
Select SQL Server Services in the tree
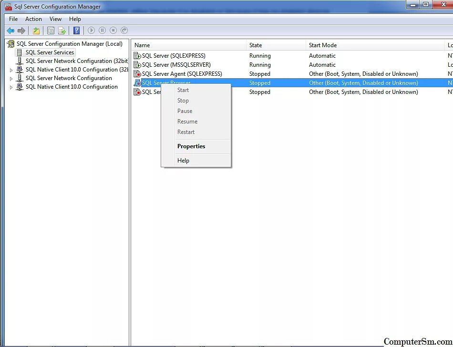click(50, 52)
